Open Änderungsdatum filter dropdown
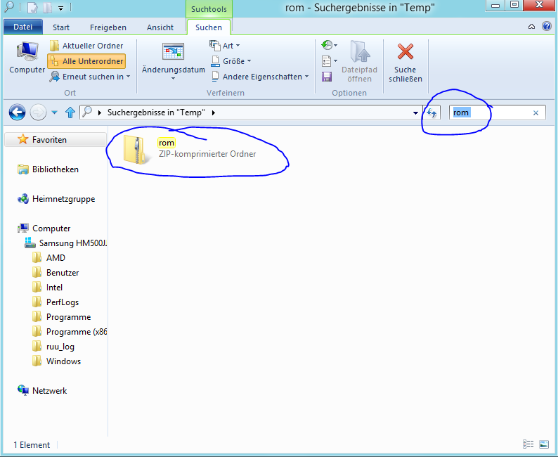The width and height of the screenshot is (558, 457). 174,61
